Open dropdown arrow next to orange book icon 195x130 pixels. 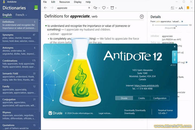click(192, 8)
